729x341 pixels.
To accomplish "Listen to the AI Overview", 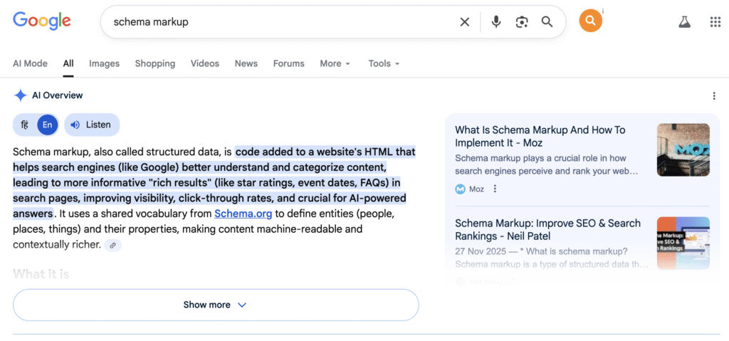I will click(92, 125).
